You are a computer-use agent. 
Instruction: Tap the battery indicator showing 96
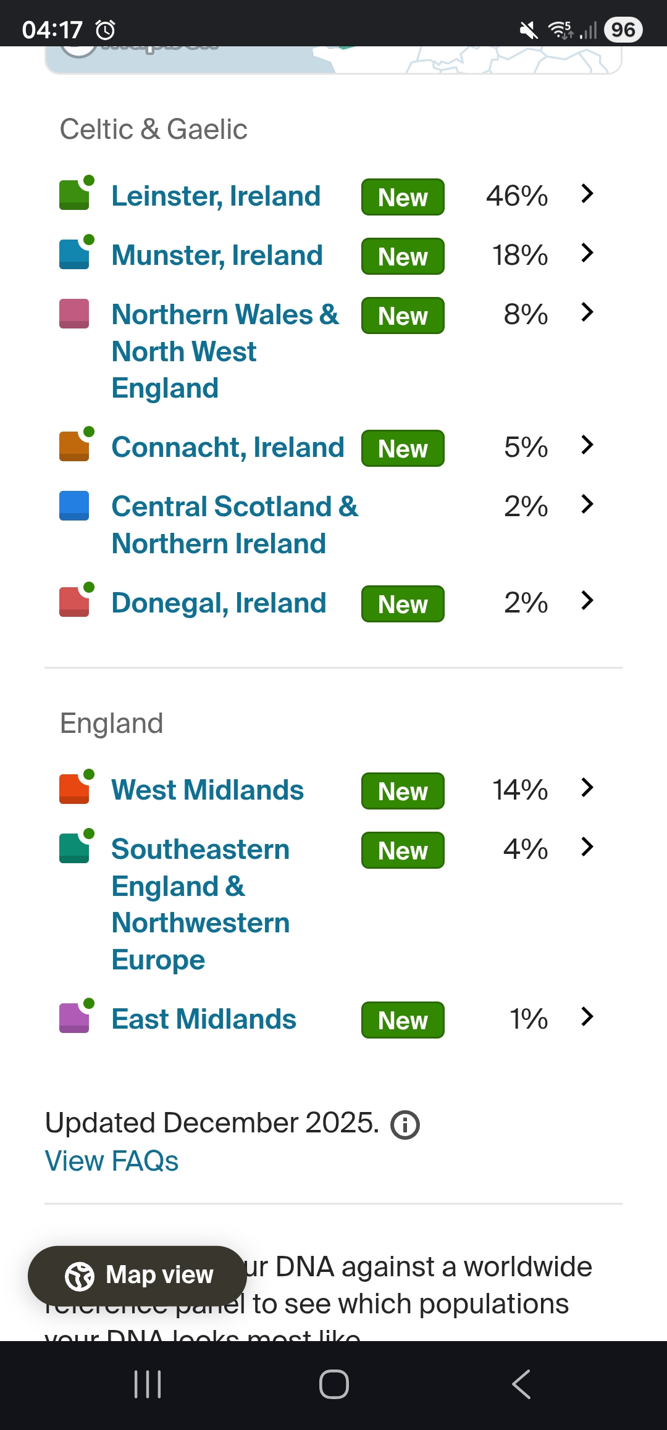[x=623, y=30]
